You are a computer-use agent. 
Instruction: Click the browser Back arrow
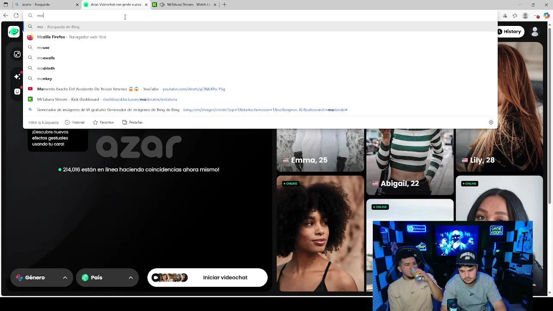(x=5, y=16)
